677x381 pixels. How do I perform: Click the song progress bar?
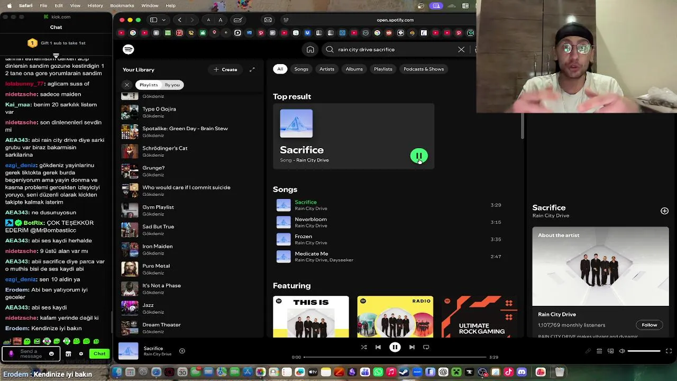(395, 357)
